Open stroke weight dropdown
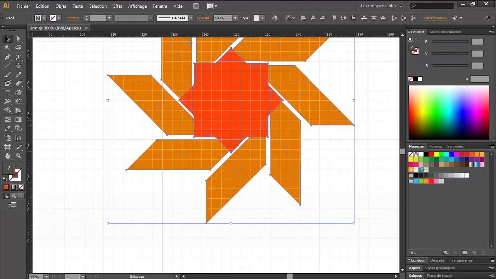Viewport: 496px width, 279px height. point(109,18)
